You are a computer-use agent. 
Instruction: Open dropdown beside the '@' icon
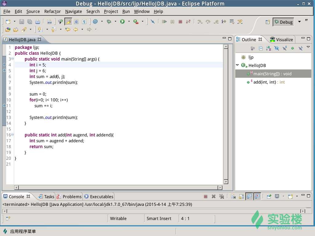pos(102,22)
